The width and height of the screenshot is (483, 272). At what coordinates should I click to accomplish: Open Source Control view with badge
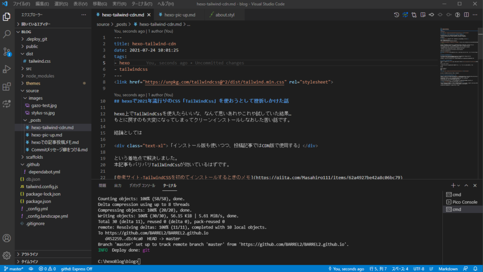[x=7, y=51]
